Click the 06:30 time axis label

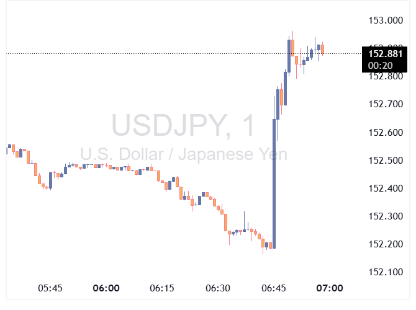218,288
